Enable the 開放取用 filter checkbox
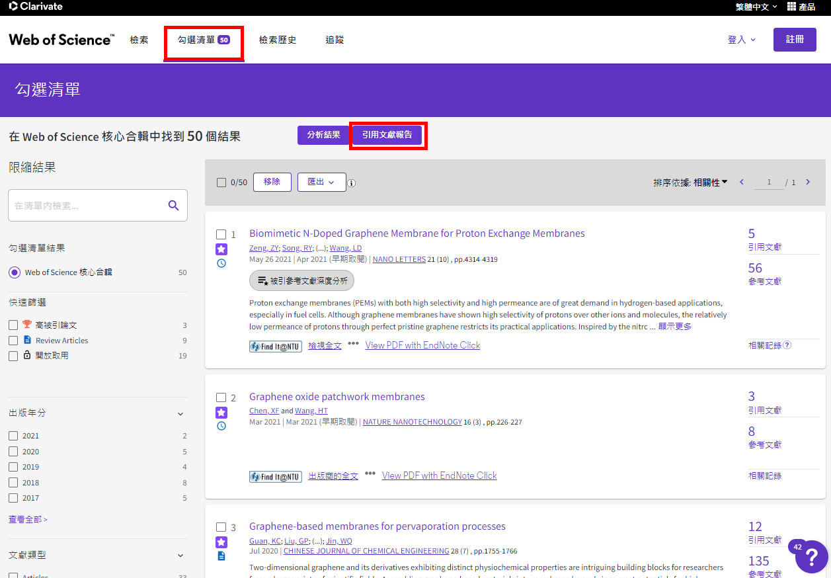The height and width of the screenshot is (578, 831). point(13,356)
